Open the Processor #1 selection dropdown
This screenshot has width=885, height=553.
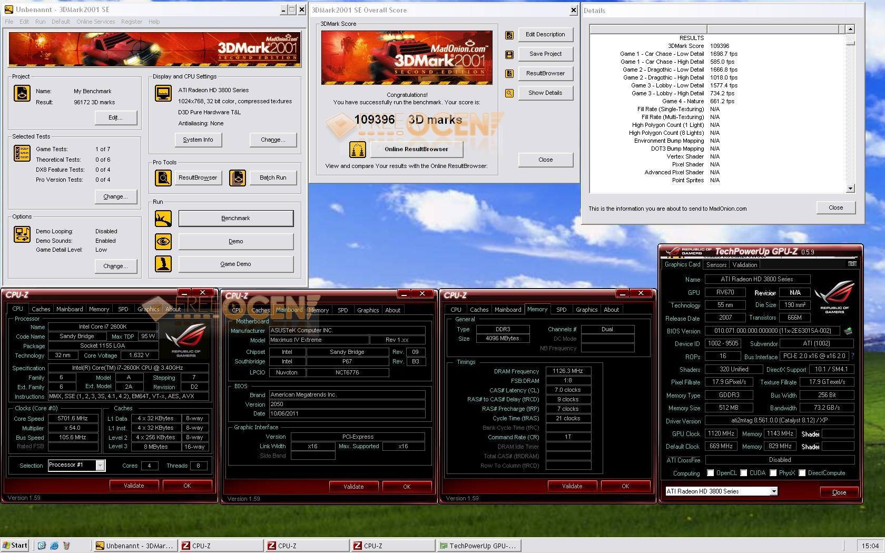(x=100, y=465)
